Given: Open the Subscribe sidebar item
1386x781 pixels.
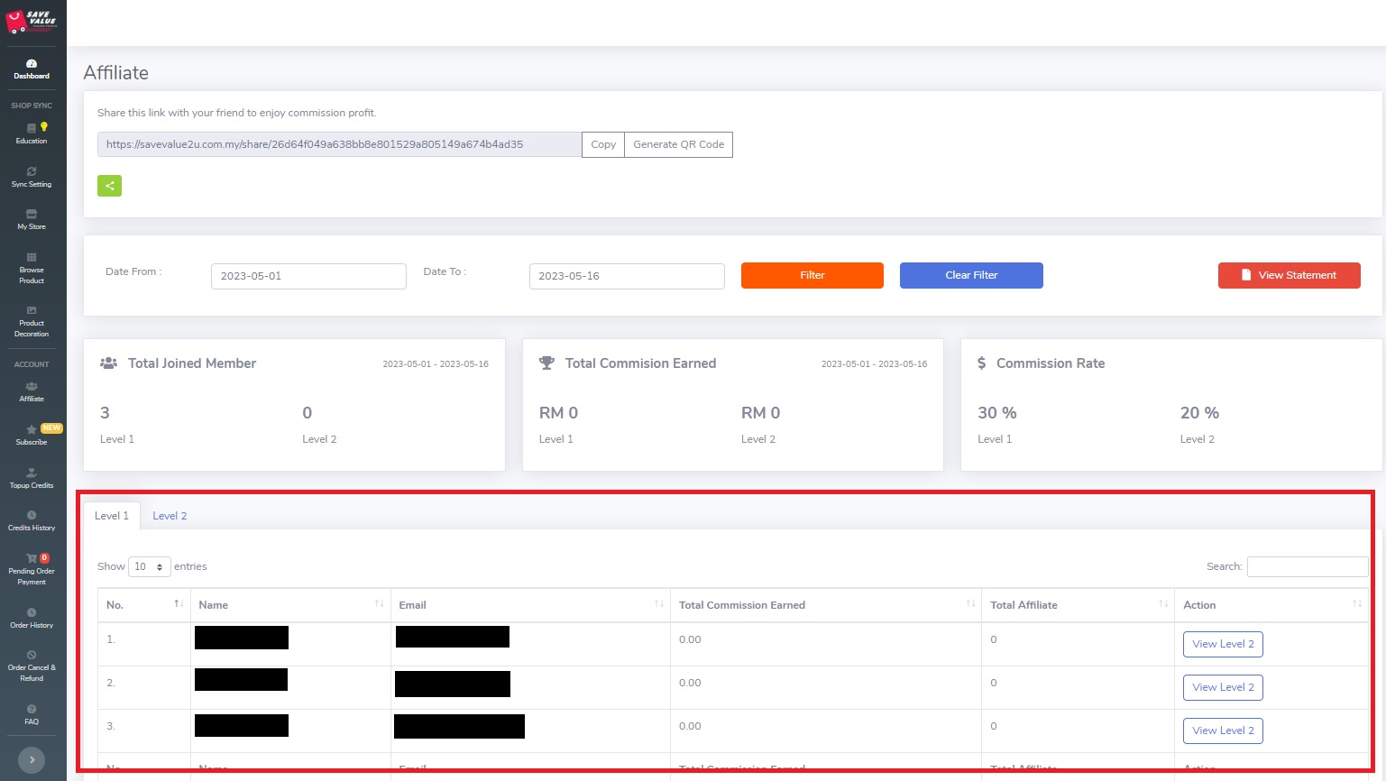Looking at the screenshot, I should tap(32, 435).
